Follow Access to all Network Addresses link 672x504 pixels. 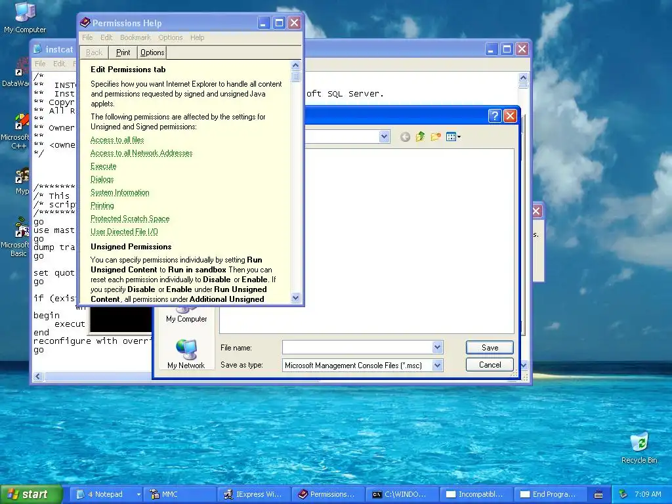click(x=142, y=153)
